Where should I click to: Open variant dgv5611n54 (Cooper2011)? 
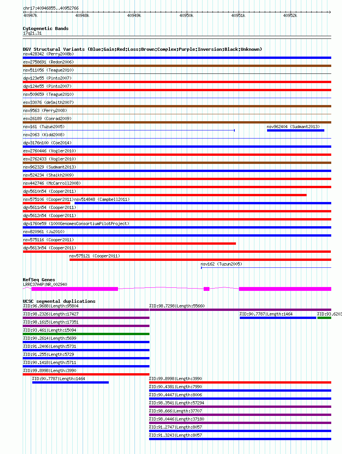click(50, 208)
